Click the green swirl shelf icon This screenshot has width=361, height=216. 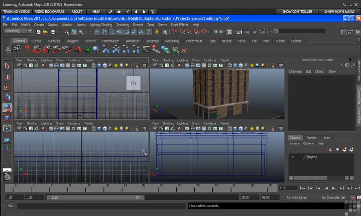pos(87,49)
